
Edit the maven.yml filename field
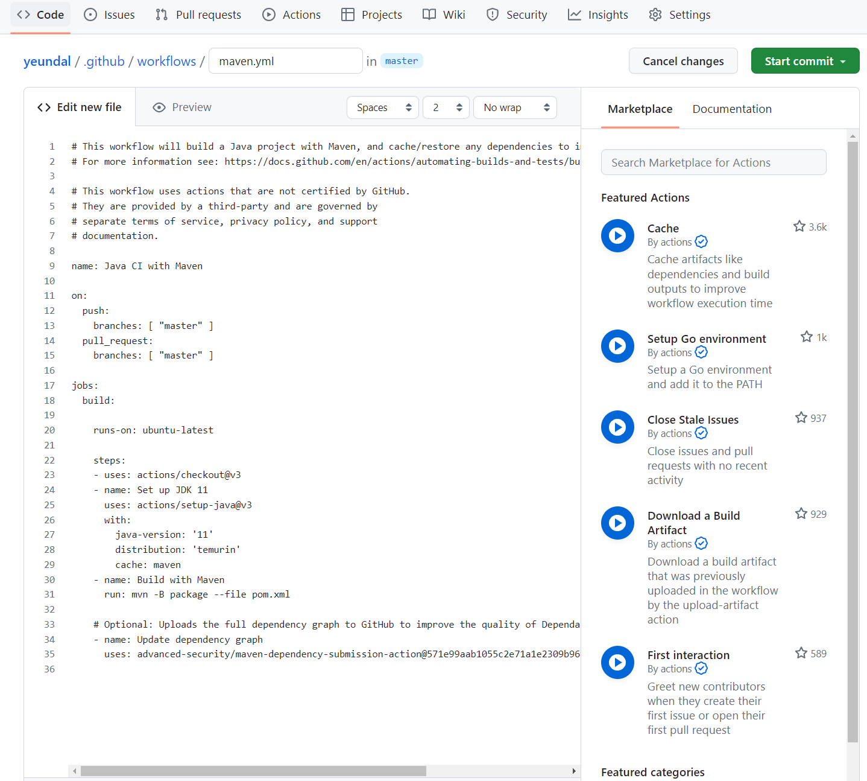tap(286, 61)
